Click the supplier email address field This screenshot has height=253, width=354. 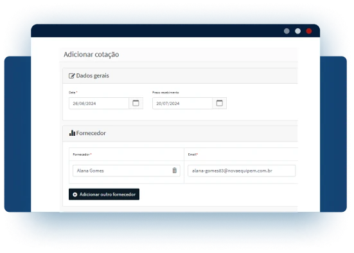[x=242, y=171]
